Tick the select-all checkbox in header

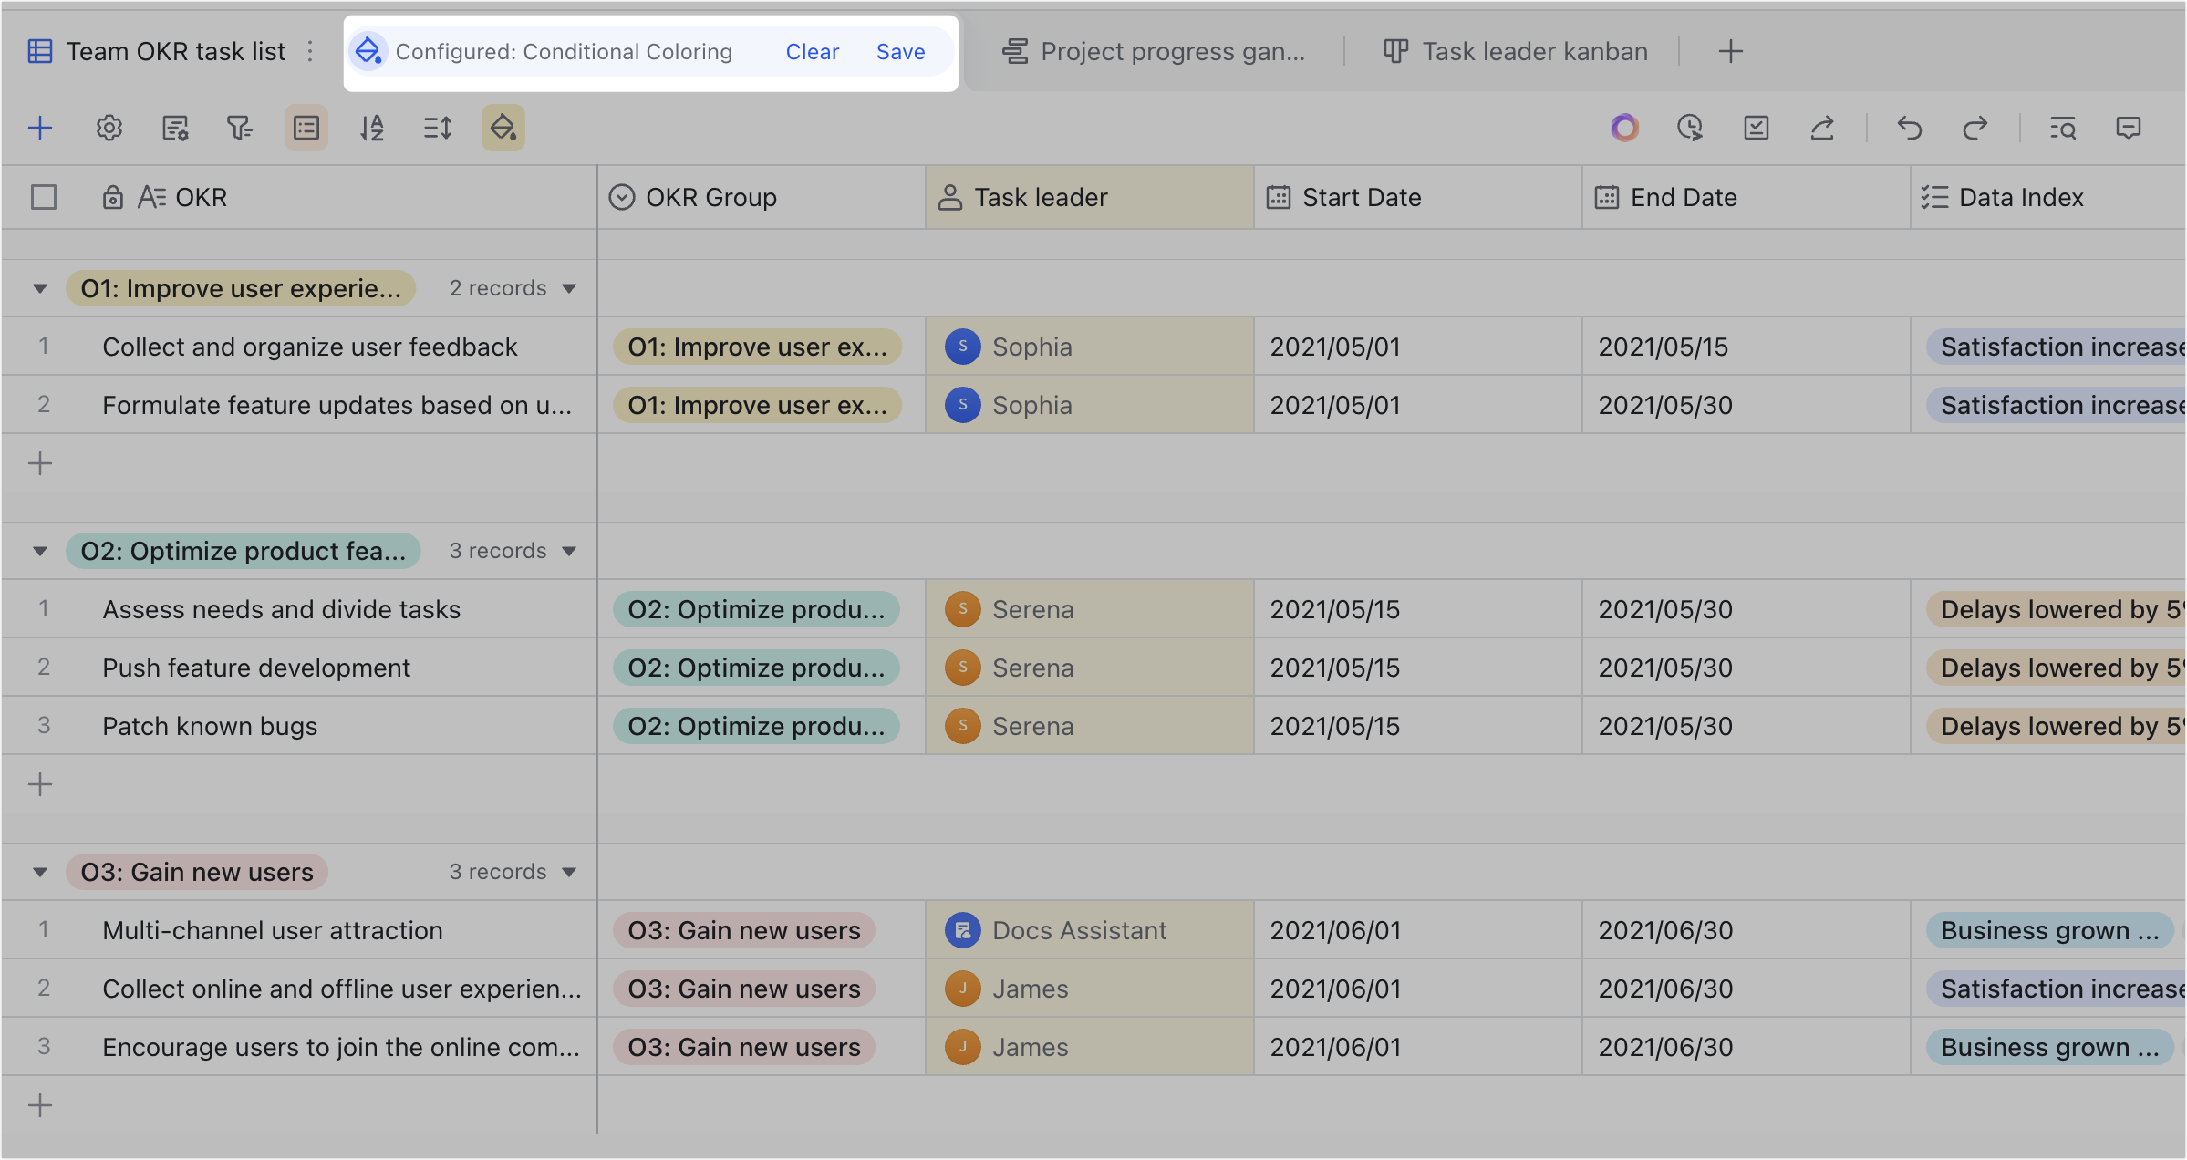tap(44, 197)
